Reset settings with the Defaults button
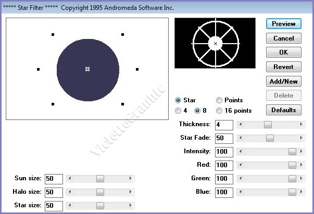This screenshot has width=314, height=214. [283, 110]
